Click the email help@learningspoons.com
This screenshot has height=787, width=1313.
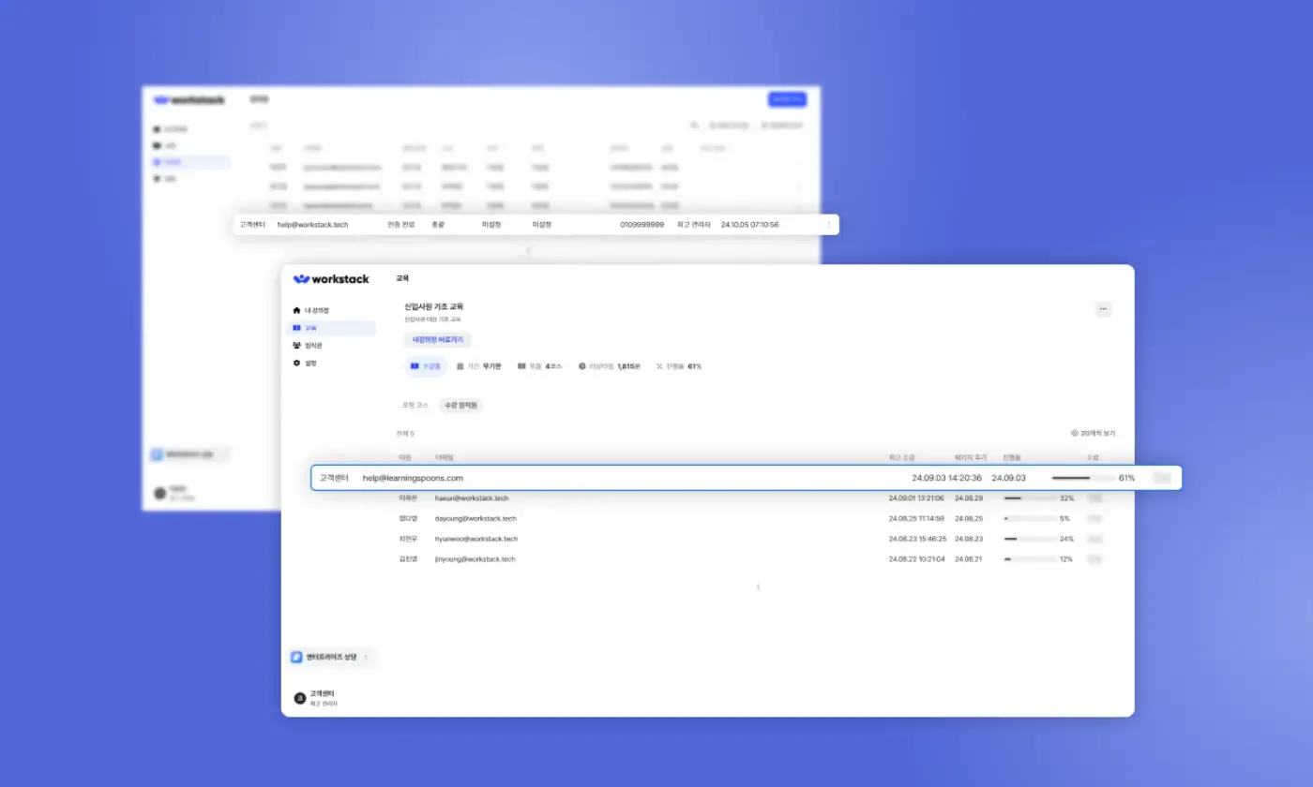tap(413, 478)
